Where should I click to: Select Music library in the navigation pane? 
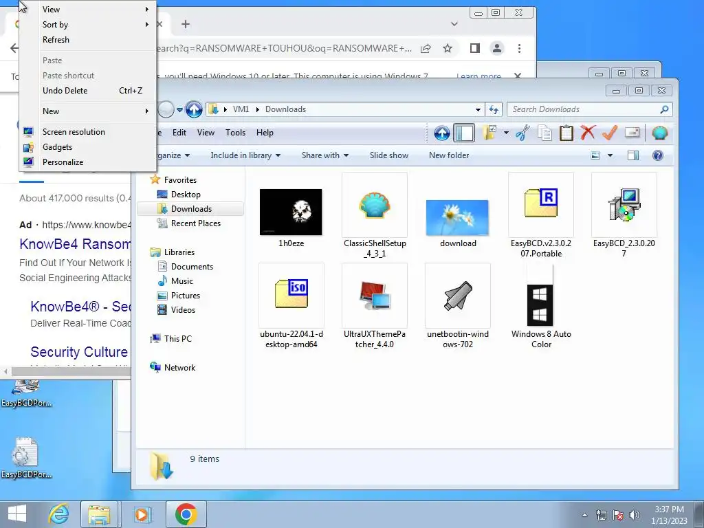pos(181,281)
